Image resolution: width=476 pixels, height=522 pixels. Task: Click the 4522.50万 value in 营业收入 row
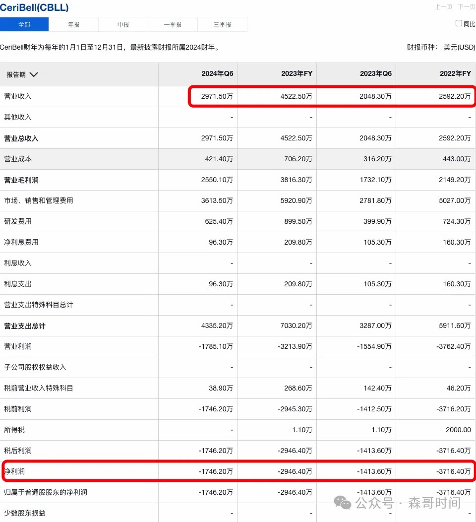(297, 97)
